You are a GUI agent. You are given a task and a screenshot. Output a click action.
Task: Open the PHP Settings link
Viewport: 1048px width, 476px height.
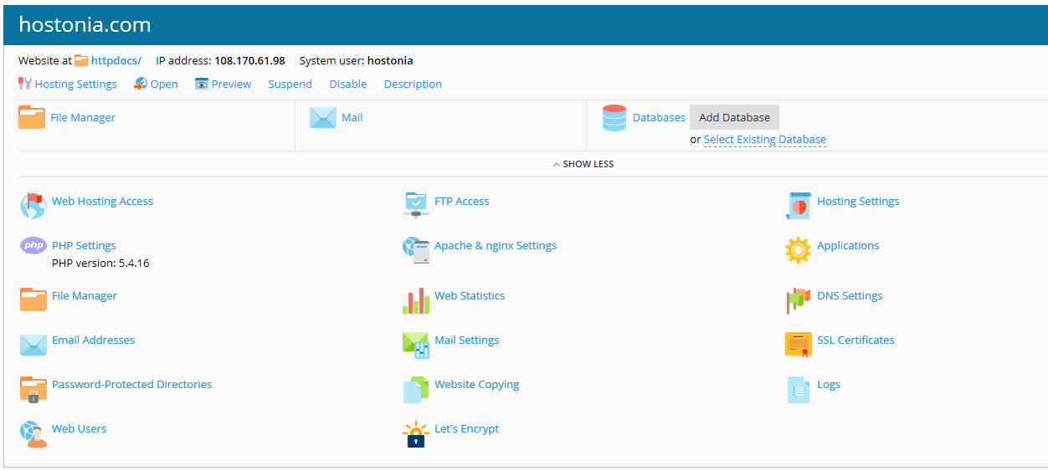click(84, 245)
